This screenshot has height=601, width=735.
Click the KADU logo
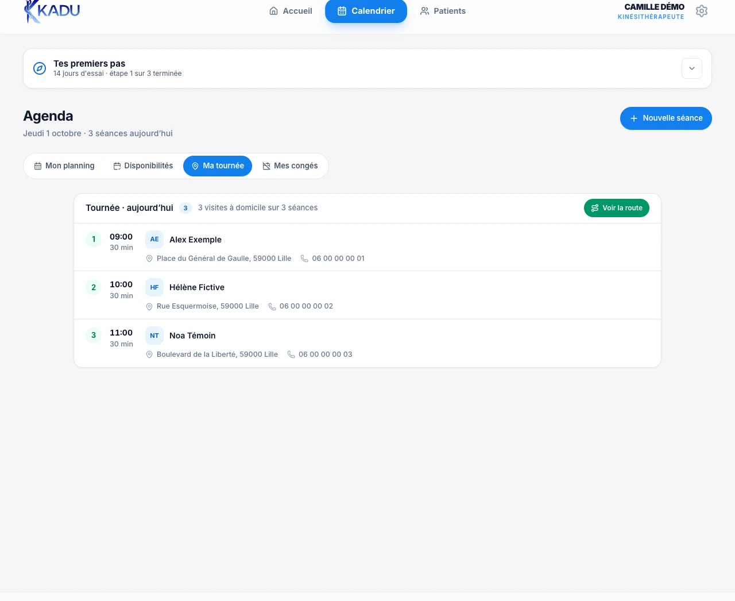52,11
